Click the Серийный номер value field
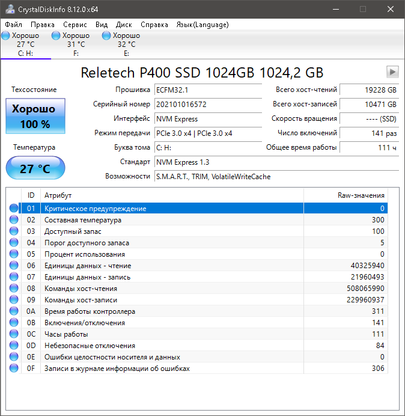 tap(207, 104)
